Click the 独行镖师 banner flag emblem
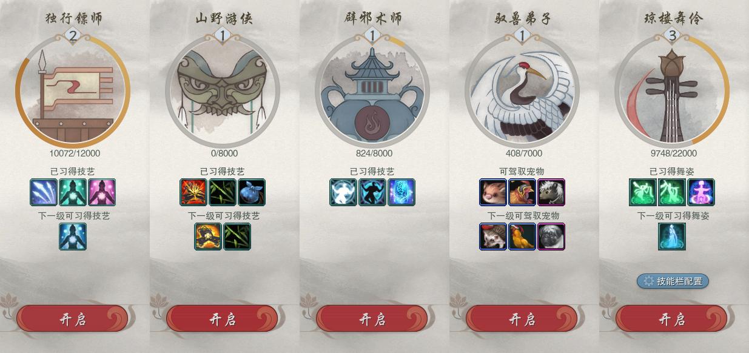Image resolution: width=749 pixels, height=353 pixels. (x=73, y=91)
